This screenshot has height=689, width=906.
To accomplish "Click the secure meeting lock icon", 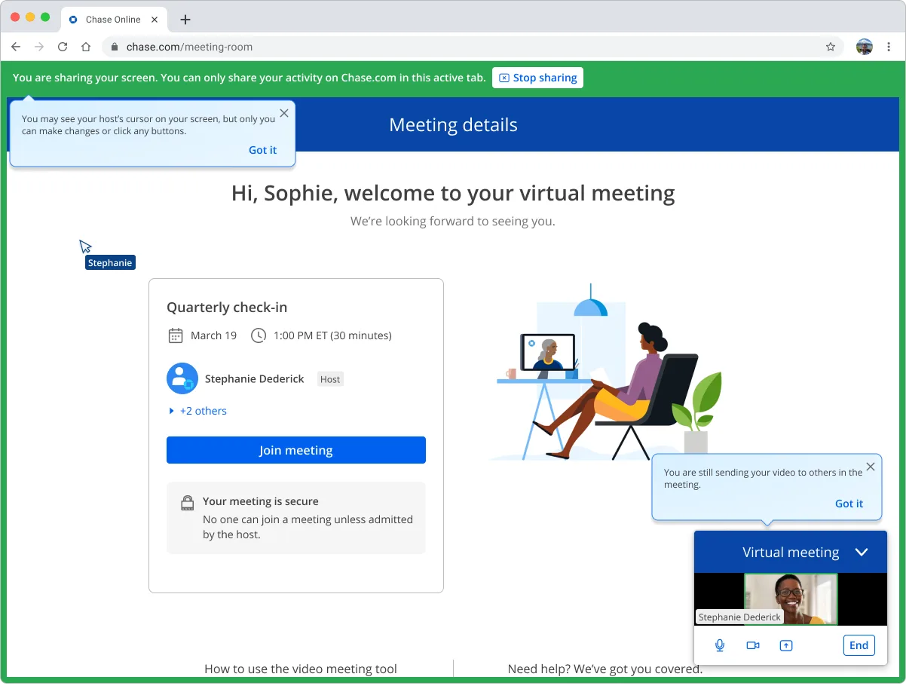I will (188, 503).
